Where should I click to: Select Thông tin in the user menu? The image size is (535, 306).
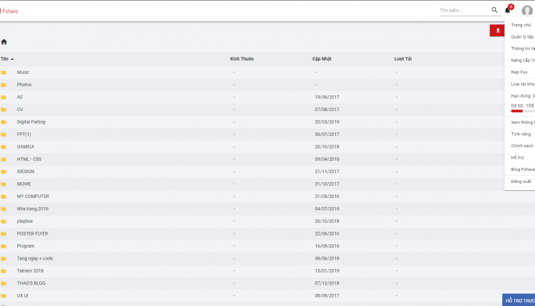[x=523, y=48]
